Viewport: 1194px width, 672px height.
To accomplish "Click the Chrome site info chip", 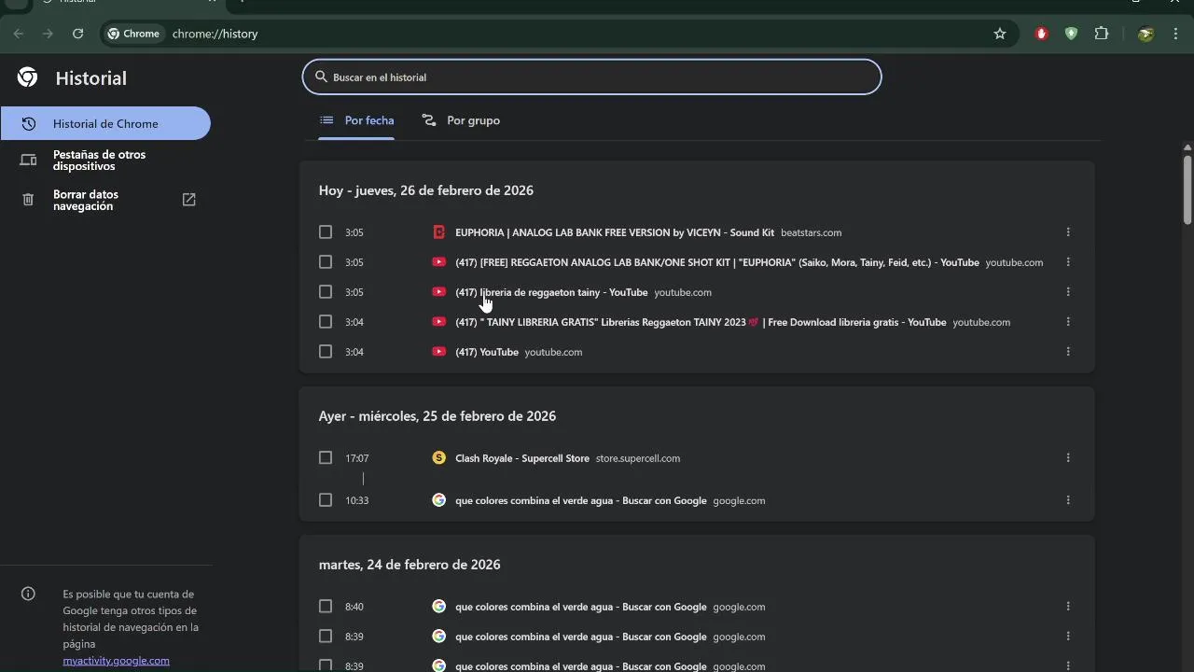I will click(x=134, y=34).
